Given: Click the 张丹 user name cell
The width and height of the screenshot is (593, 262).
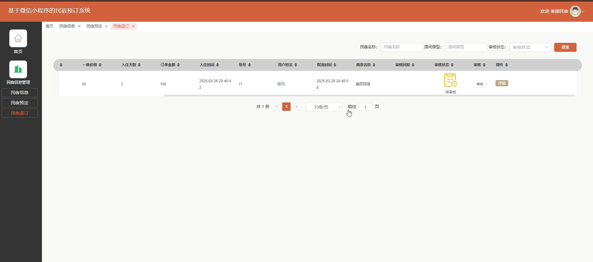Looking at the screenshot, I should [x=281, y=84].
